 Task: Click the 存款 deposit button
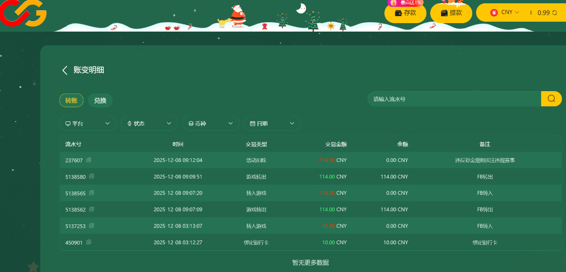click(405, 13)
